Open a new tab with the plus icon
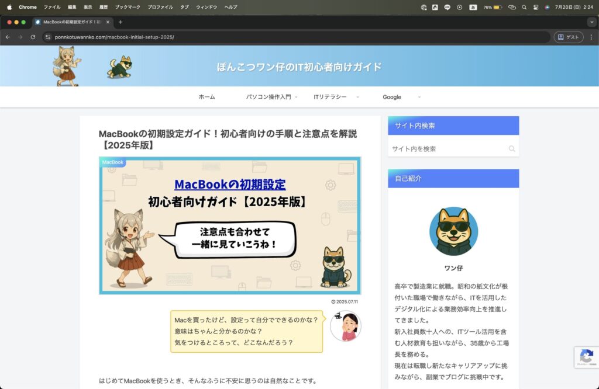 coord(121,22)
